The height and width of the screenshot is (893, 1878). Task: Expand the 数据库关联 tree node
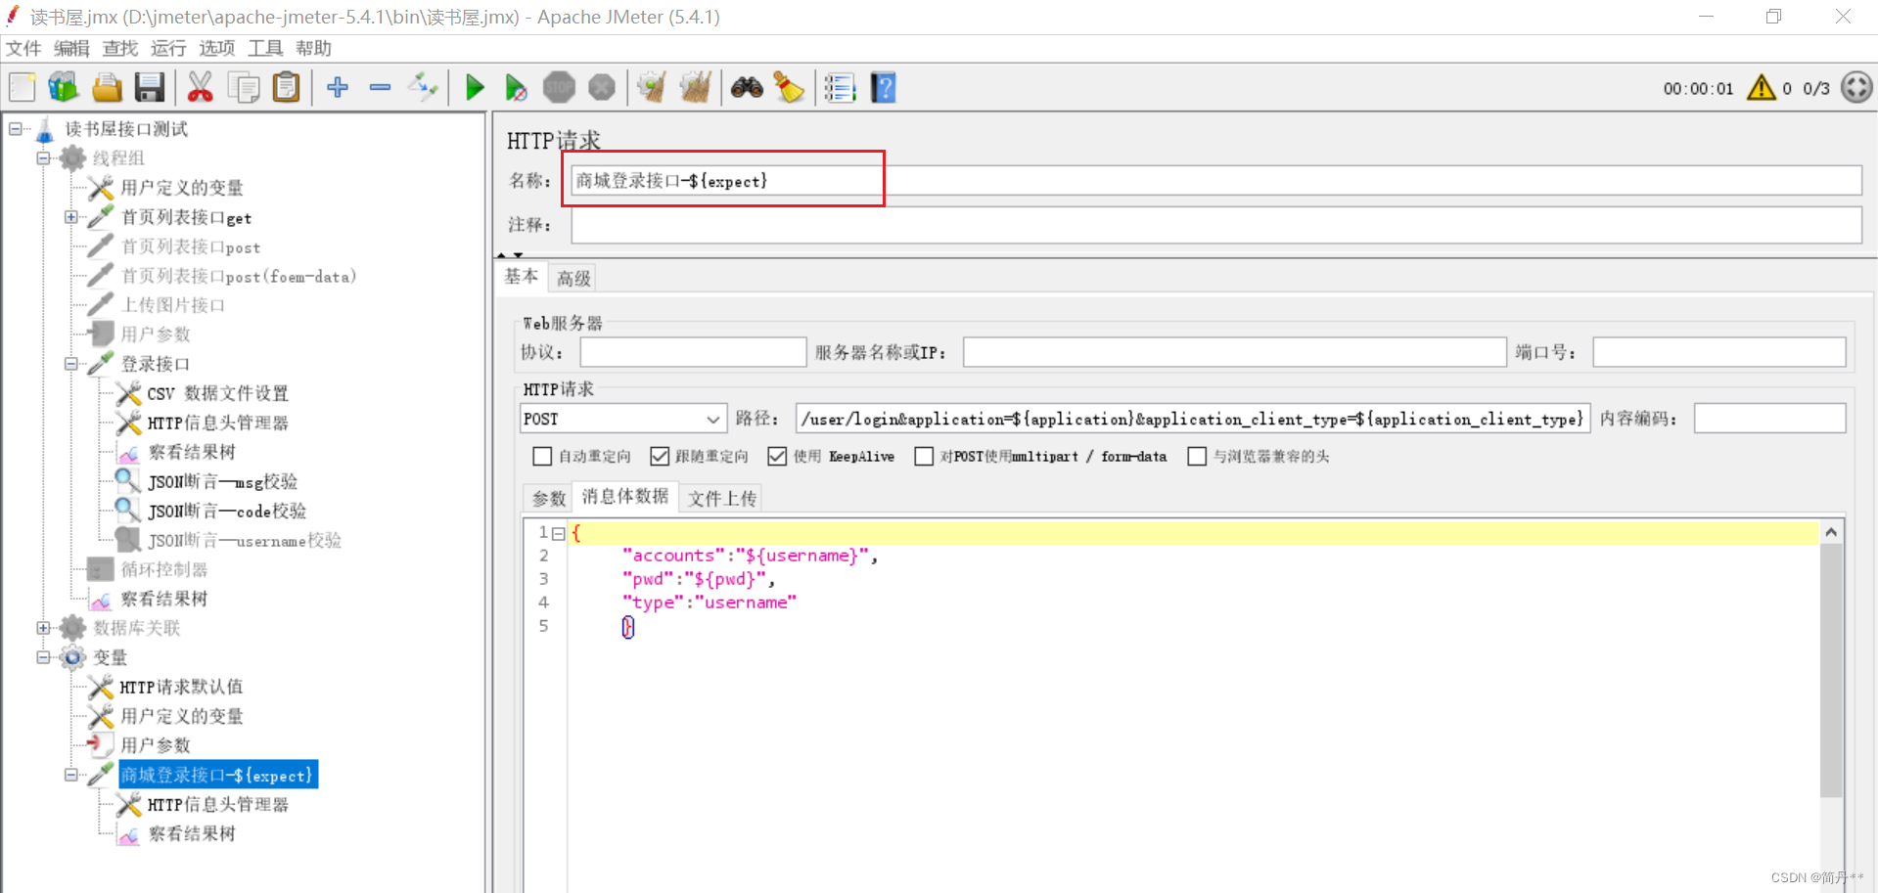pos(43,628)
